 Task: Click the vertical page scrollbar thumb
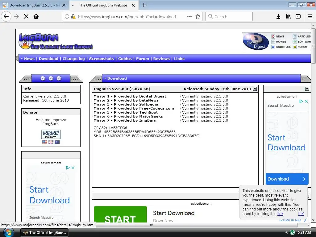click(314, 46)
